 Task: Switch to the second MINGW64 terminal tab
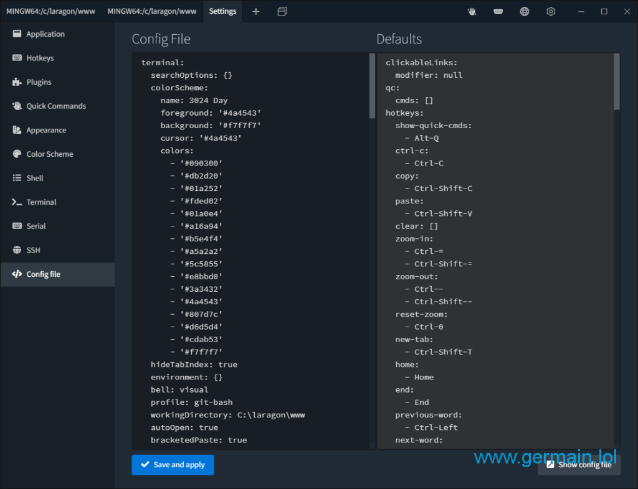tap(152, 11)
